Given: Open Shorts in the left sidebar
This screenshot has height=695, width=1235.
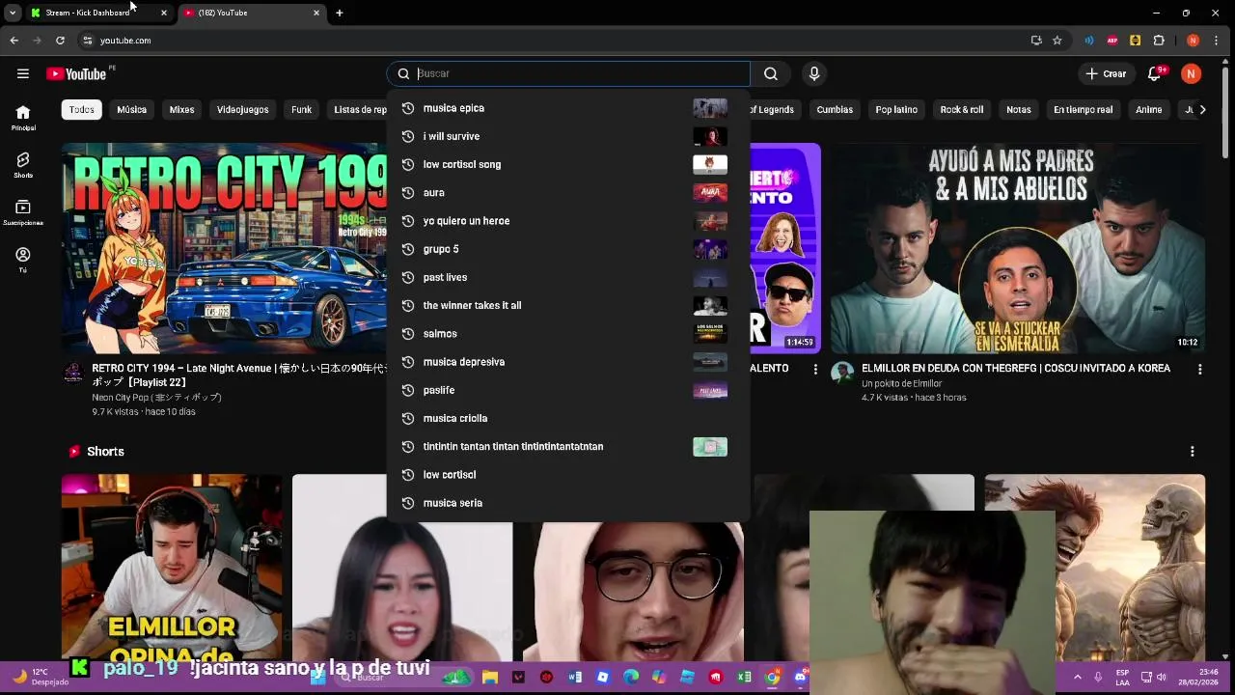Looking at the screenshot, I should click(23, 165).
